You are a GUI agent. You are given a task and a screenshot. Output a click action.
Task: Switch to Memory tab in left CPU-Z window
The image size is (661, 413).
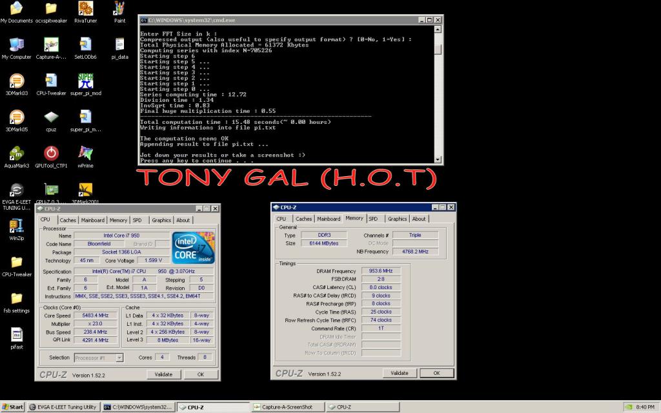click(x=118, y=220)
